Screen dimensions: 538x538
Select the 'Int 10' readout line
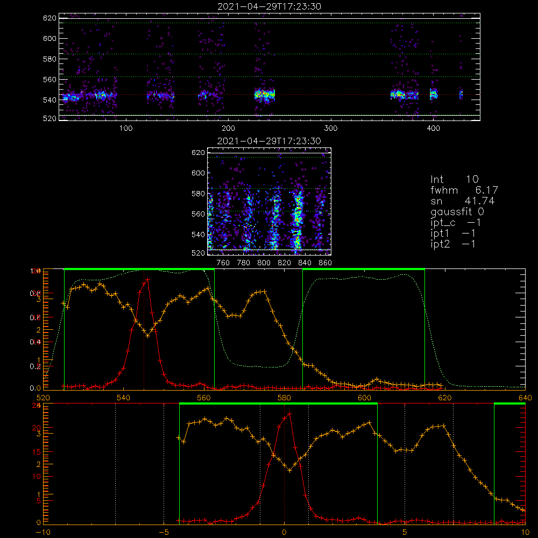click(x=455, y=179)
